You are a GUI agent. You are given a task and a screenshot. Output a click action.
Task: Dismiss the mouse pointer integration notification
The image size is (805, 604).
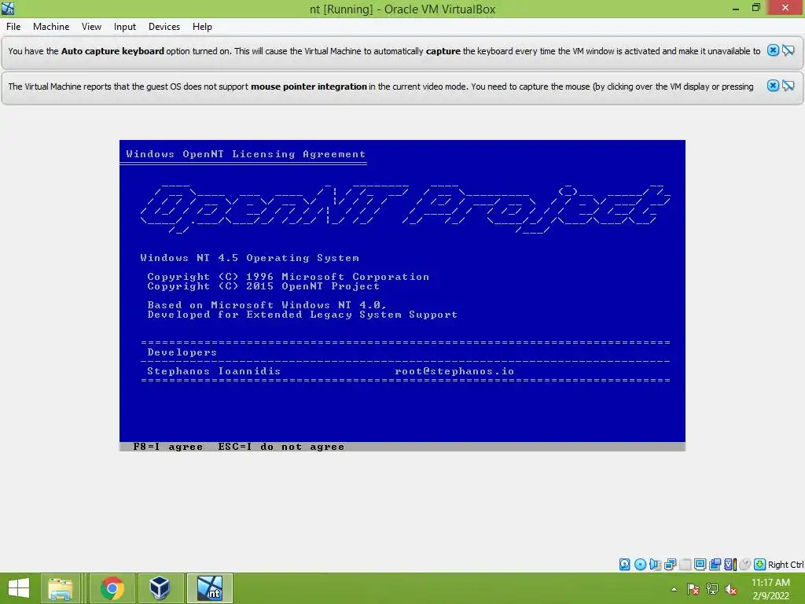point(773,86)
